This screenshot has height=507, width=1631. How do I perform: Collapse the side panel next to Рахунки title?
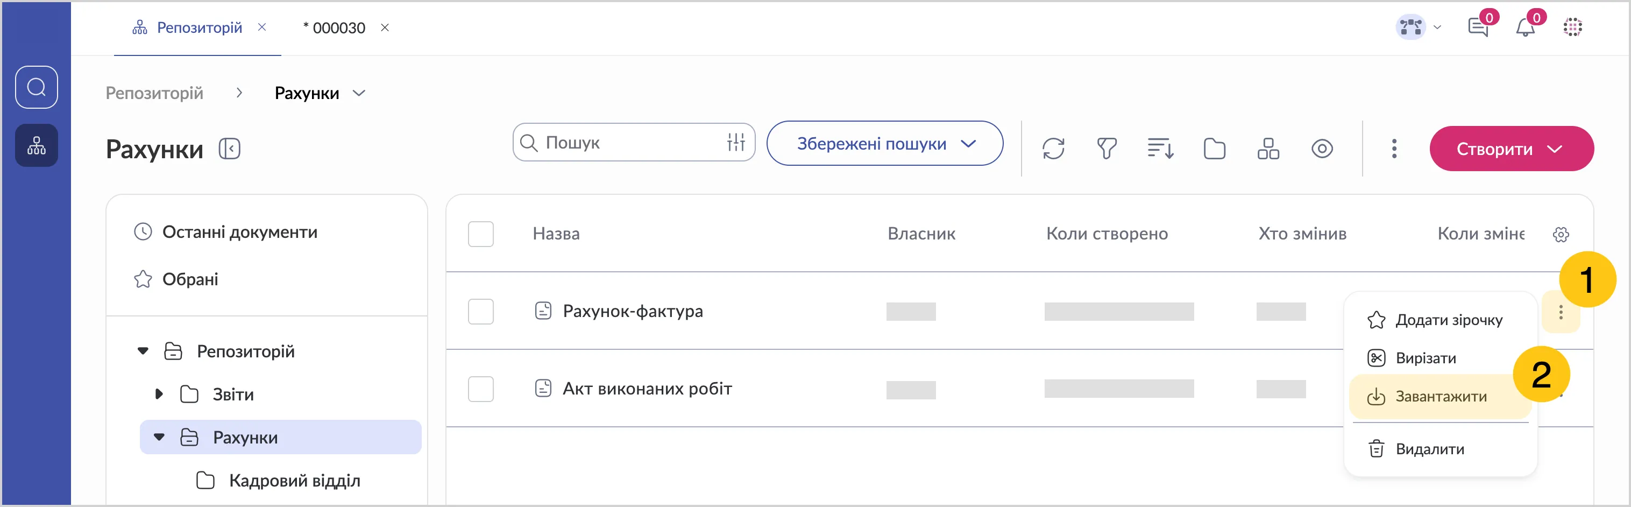[229, 149]
